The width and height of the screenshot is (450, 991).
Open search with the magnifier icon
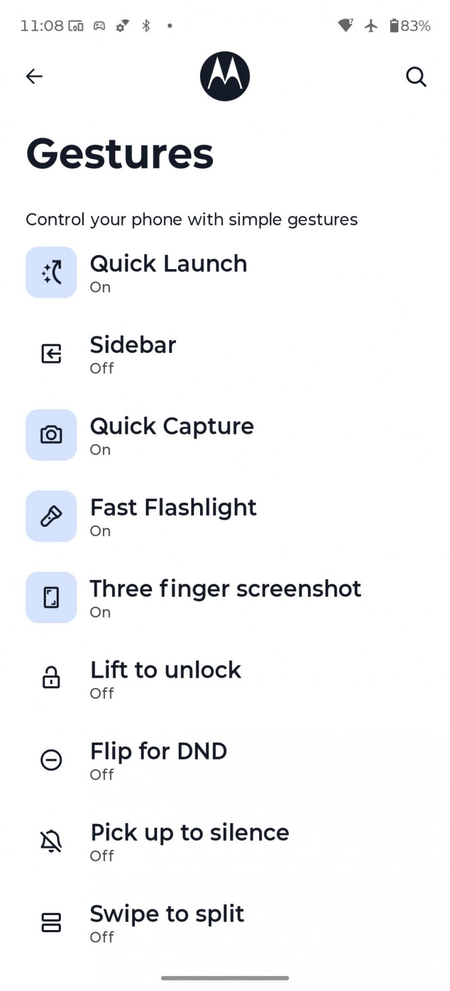(416, 77)
